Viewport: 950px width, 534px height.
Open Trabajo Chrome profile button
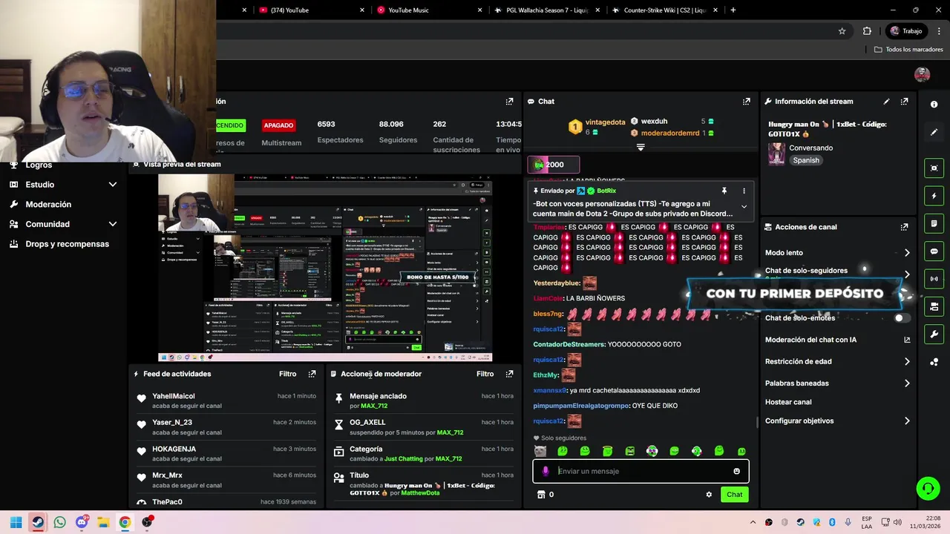[x=906, y=31]
